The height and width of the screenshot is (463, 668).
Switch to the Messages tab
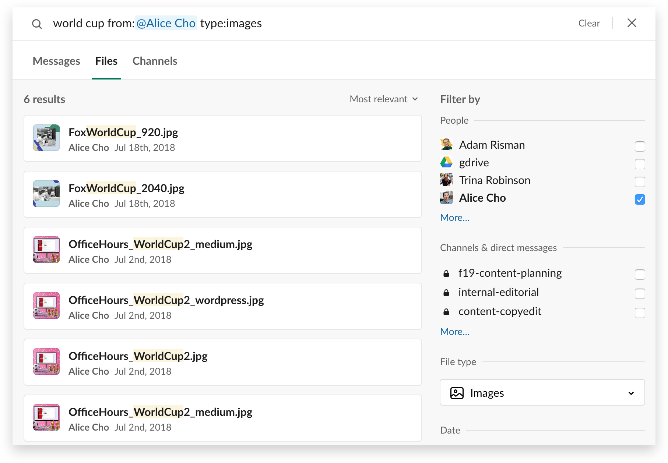click(56, 61)
